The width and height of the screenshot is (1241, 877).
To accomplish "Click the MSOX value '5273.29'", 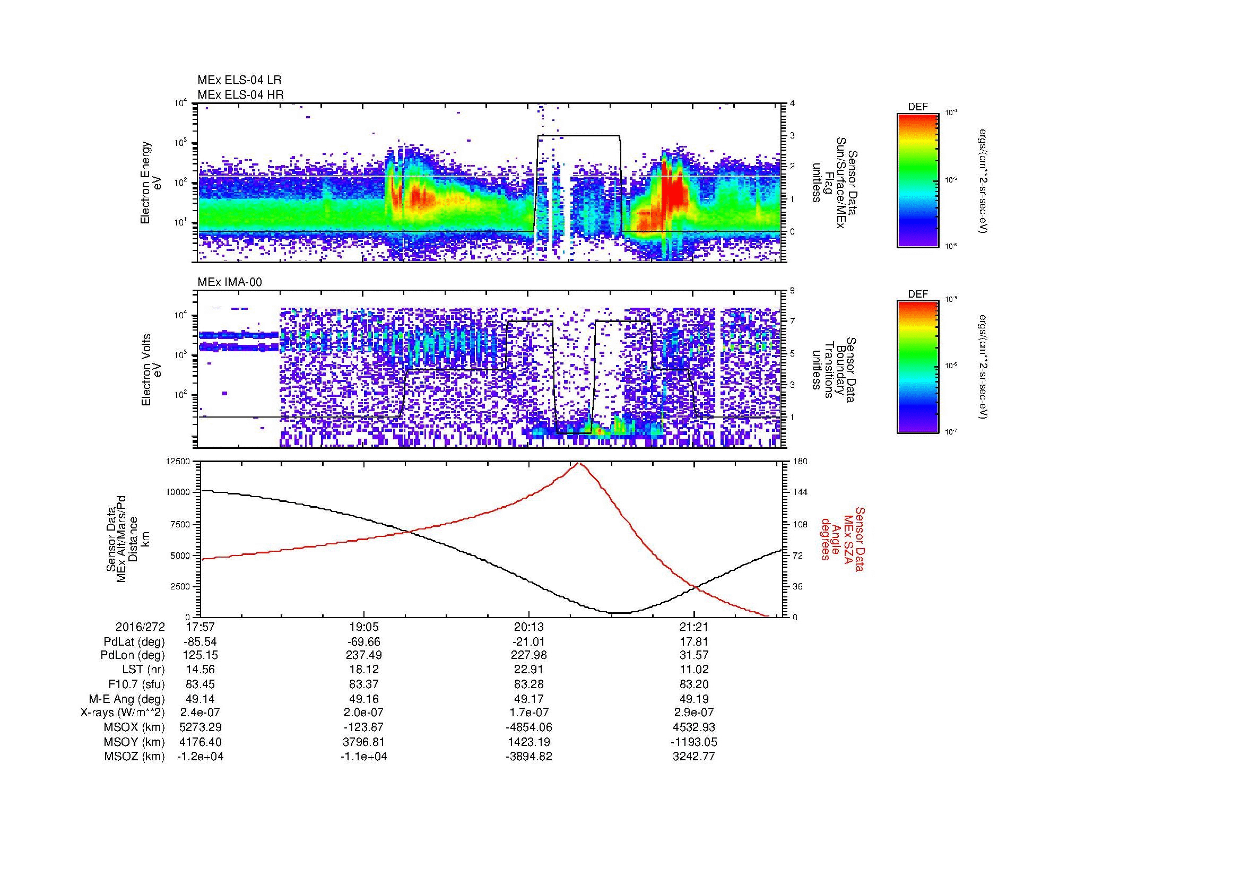I will (201, 727).
